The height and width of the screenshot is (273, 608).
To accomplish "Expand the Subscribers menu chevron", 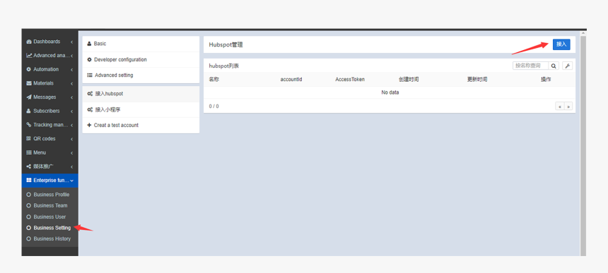I will click(x=71, y=111).
